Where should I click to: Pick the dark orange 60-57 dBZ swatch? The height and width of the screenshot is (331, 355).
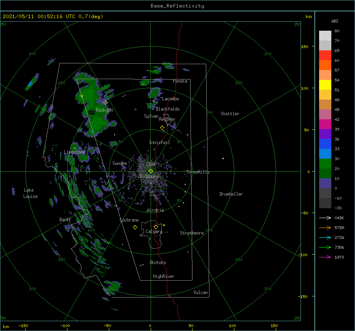tap(325, 65)
